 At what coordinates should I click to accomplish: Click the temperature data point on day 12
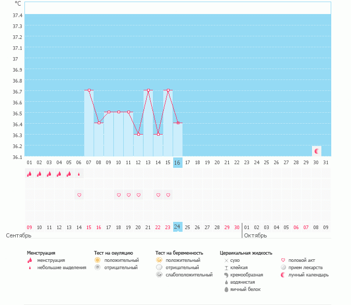point(138,134)
